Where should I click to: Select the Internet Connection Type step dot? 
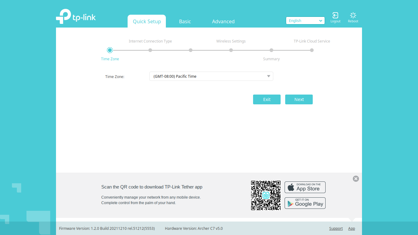(x=150, y=50)
